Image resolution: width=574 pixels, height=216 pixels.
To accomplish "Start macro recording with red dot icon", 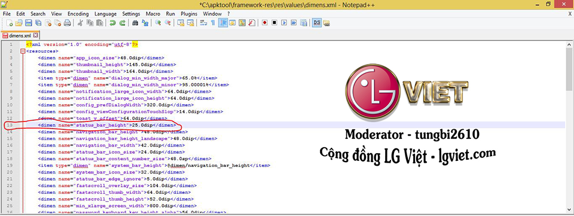I will (265, 23).
